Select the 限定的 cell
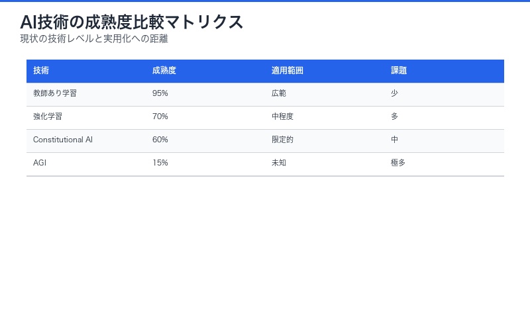Screen dimensions: 530x331 click(282, 140)
